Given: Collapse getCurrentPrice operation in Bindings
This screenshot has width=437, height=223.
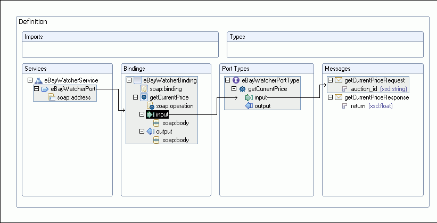Looking at the screenshot, I should click(135, 97).
